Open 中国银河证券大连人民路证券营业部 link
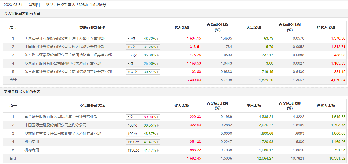The width and height of the screenshot is (348, 164). (x=65, y=47)
